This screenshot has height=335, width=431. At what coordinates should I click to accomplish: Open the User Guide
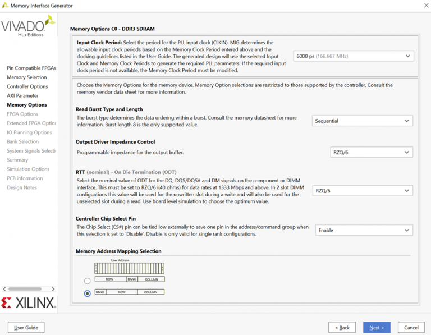(x=26, y=327)
